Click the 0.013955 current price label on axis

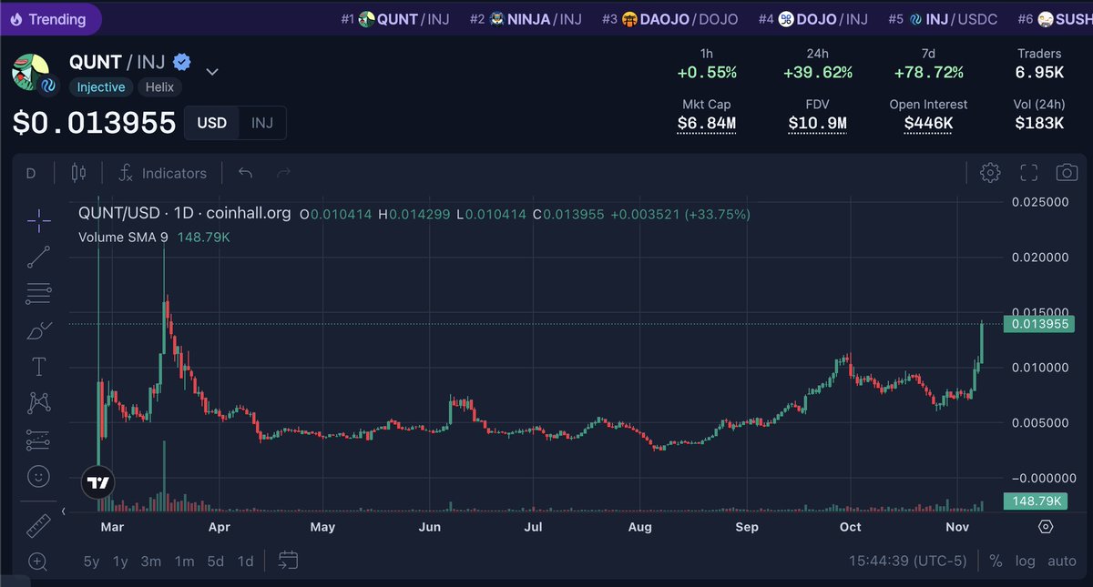[1038, 323]
